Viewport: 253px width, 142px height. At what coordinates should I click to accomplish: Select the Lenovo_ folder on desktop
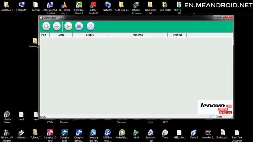[34, 43]
